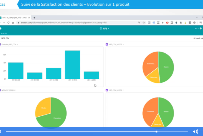This screenshot has height=136, width=203.
Task: Click the CDV 201906 bar
Action: click(x=54, y=73)
